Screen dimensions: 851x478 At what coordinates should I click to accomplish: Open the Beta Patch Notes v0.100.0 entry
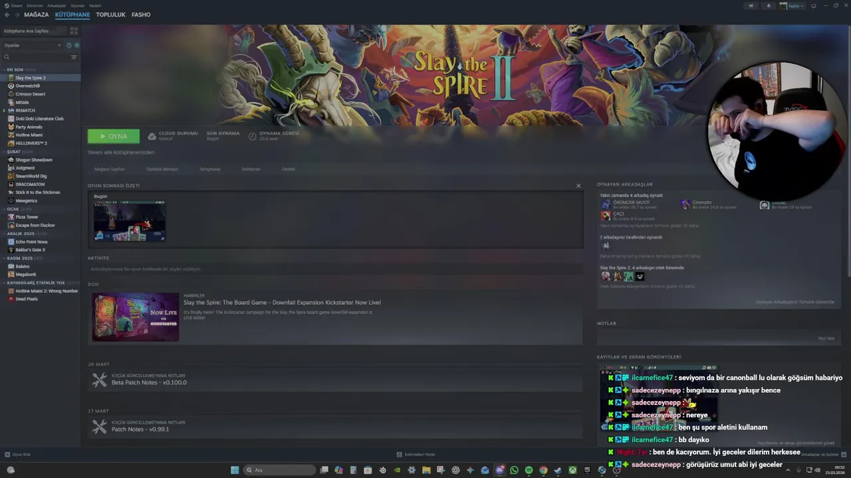pos(149,382)
